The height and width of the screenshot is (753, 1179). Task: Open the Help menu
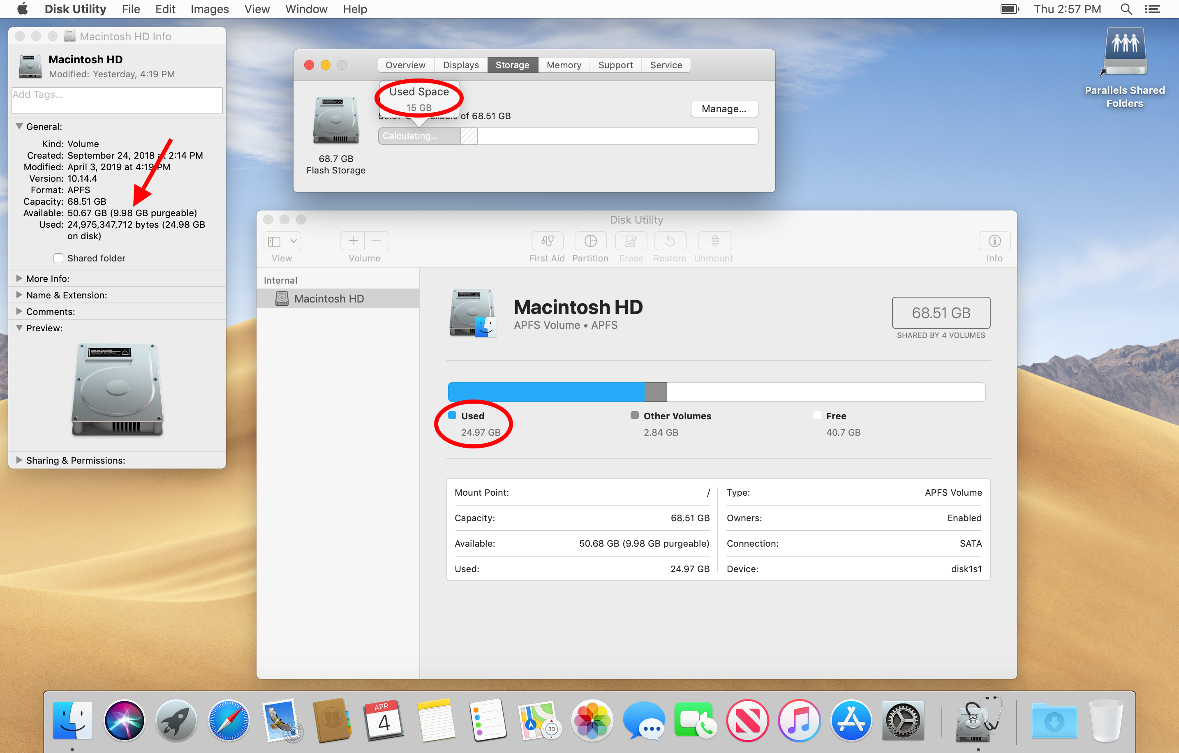coord(355,9)
